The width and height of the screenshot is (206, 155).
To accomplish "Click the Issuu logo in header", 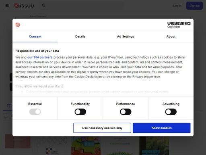I will 24,6.
